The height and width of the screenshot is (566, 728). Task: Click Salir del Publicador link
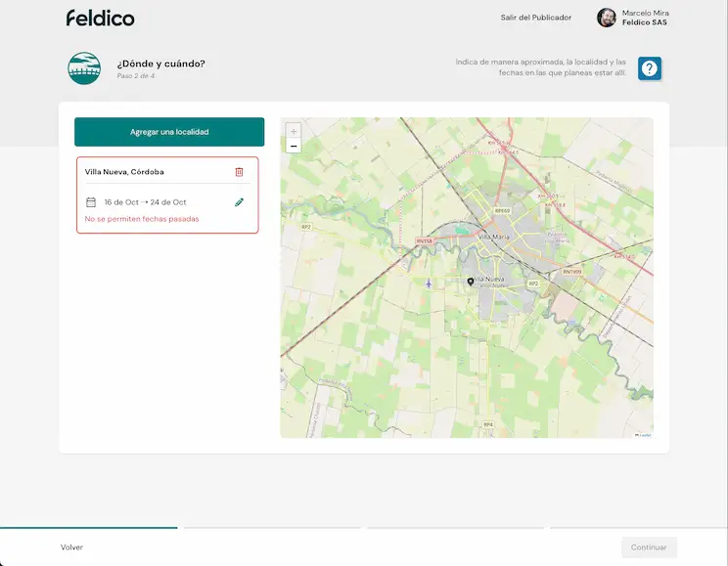pos(536,18)
